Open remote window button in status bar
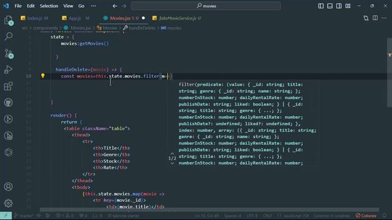 point(6,216)
